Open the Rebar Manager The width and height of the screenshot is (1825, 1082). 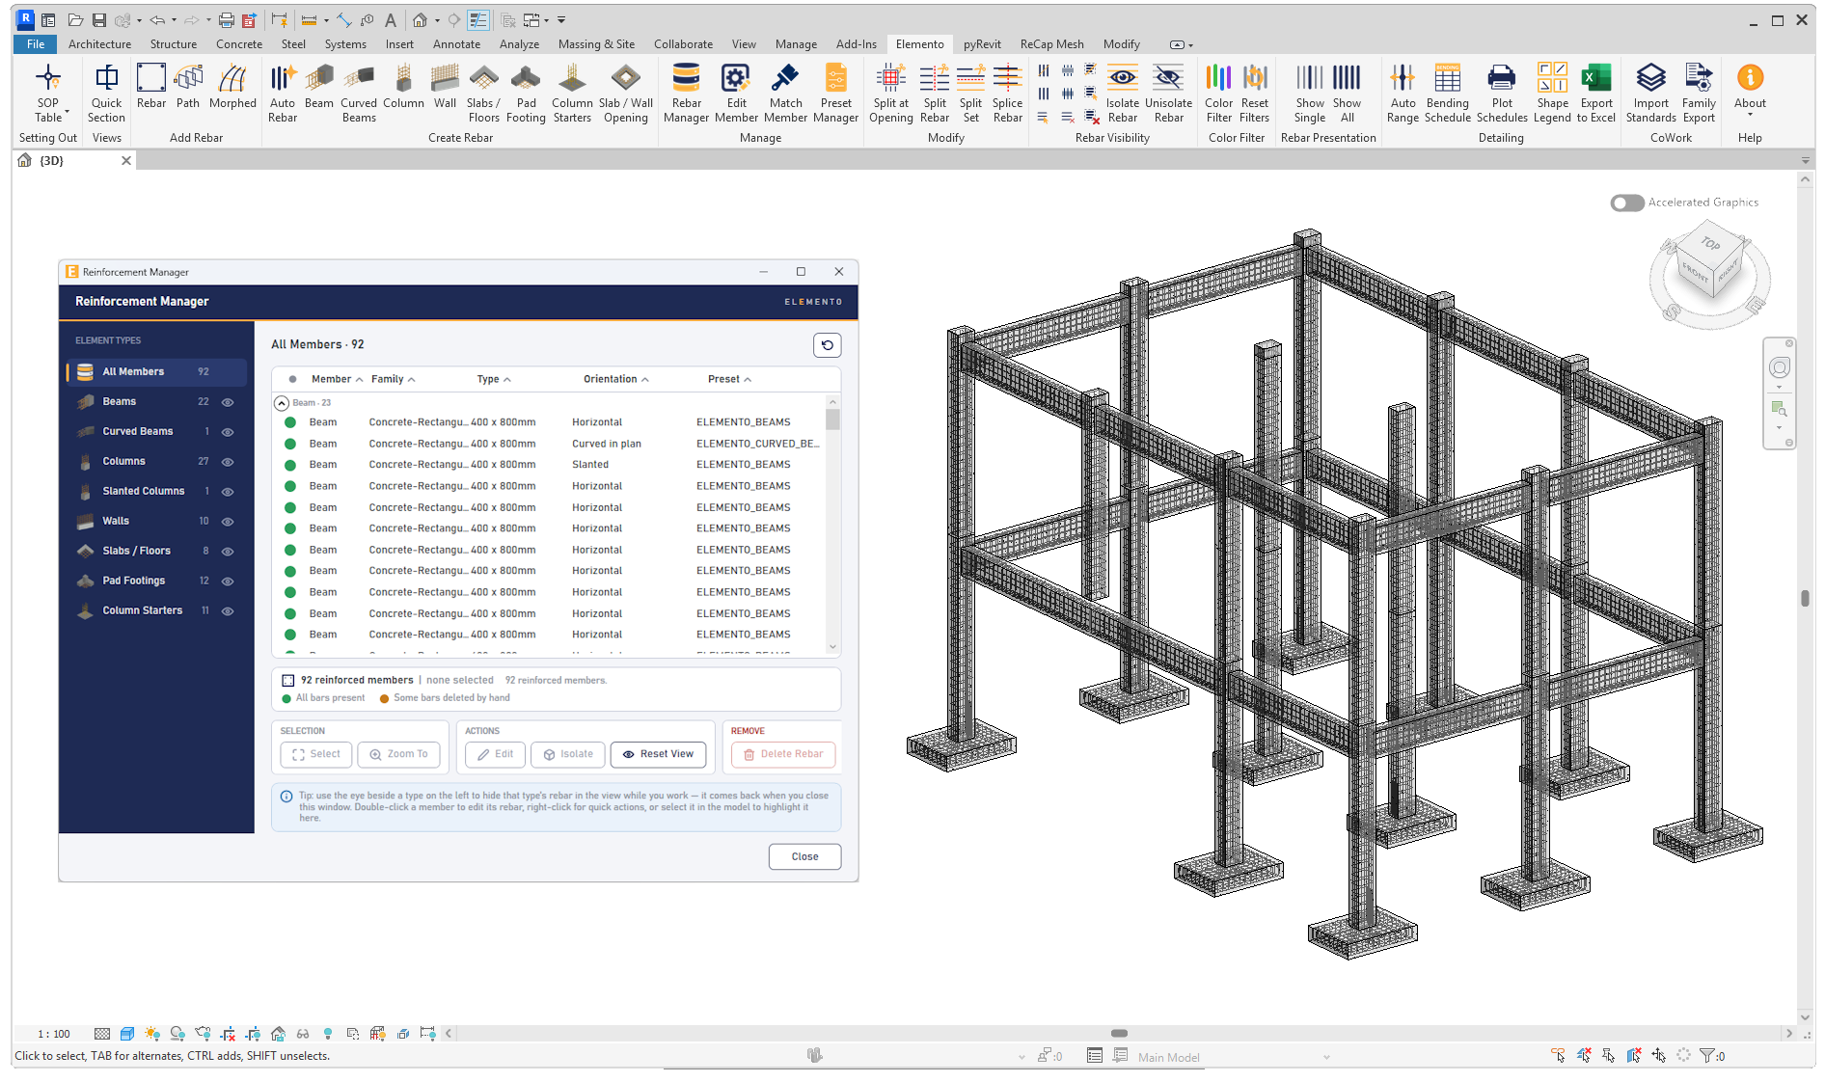pyautogui.click(x=686, y=93)
